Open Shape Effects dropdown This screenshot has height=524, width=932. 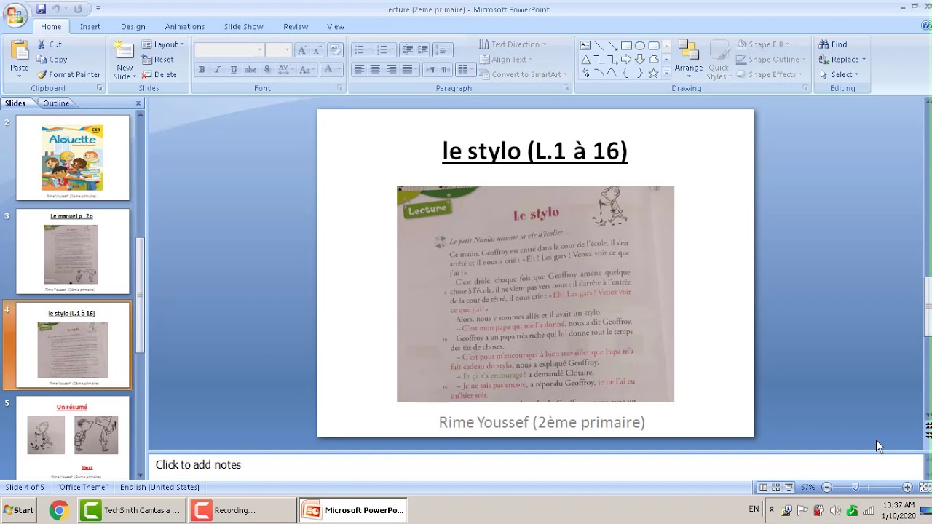click(769, 74)
